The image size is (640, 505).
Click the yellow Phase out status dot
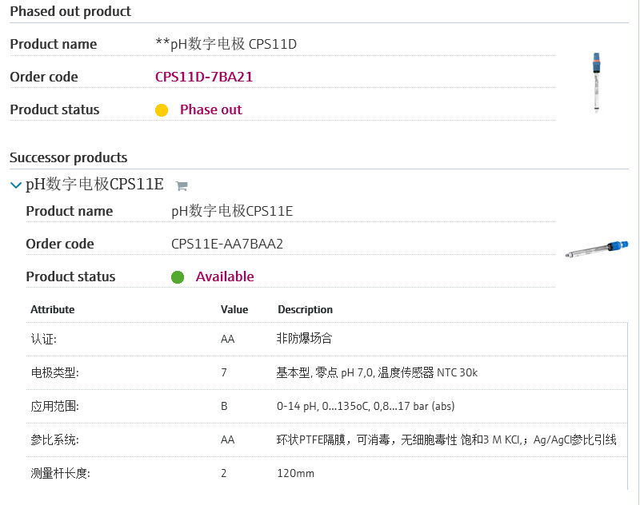(162, 110)
